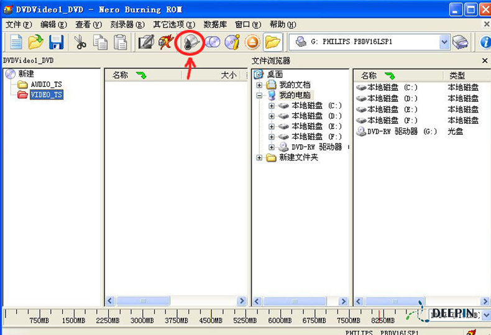Select the VIDEO_TS folder
The image size is (491, 335).
(x=46, y=95)
